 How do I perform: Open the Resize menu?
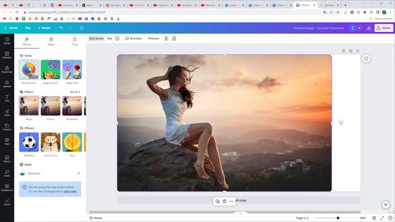tap(44, 28)
